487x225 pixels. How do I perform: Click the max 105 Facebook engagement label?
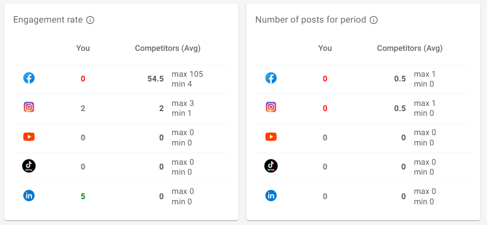[187, 74]
